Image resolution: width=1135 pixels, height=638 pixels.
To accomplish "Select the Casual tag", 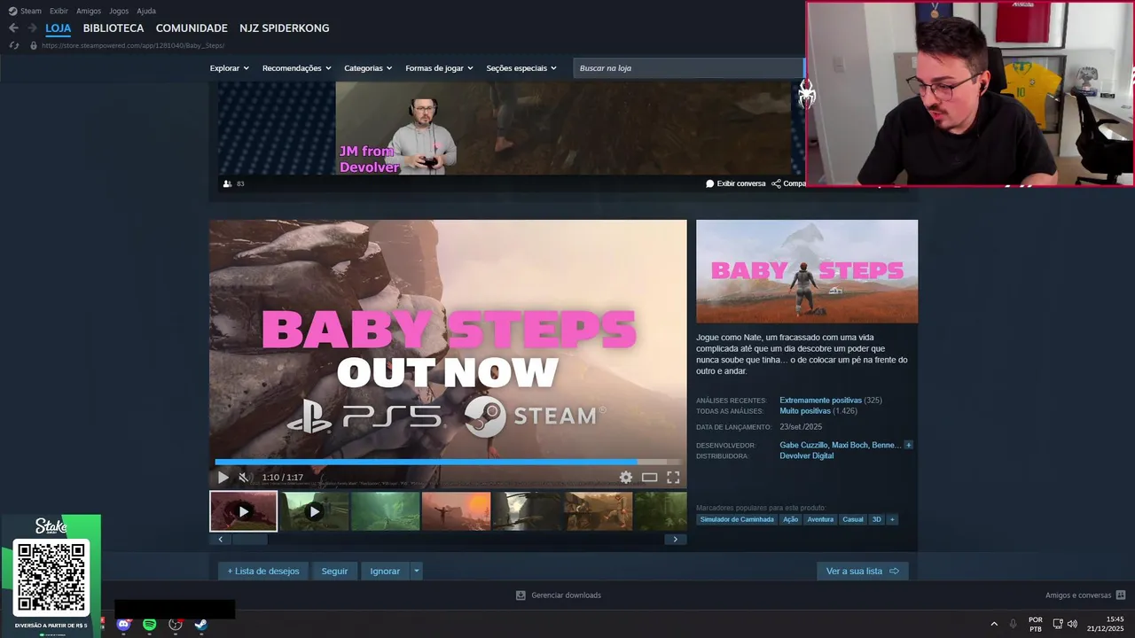I will click(x=853, y=519).
